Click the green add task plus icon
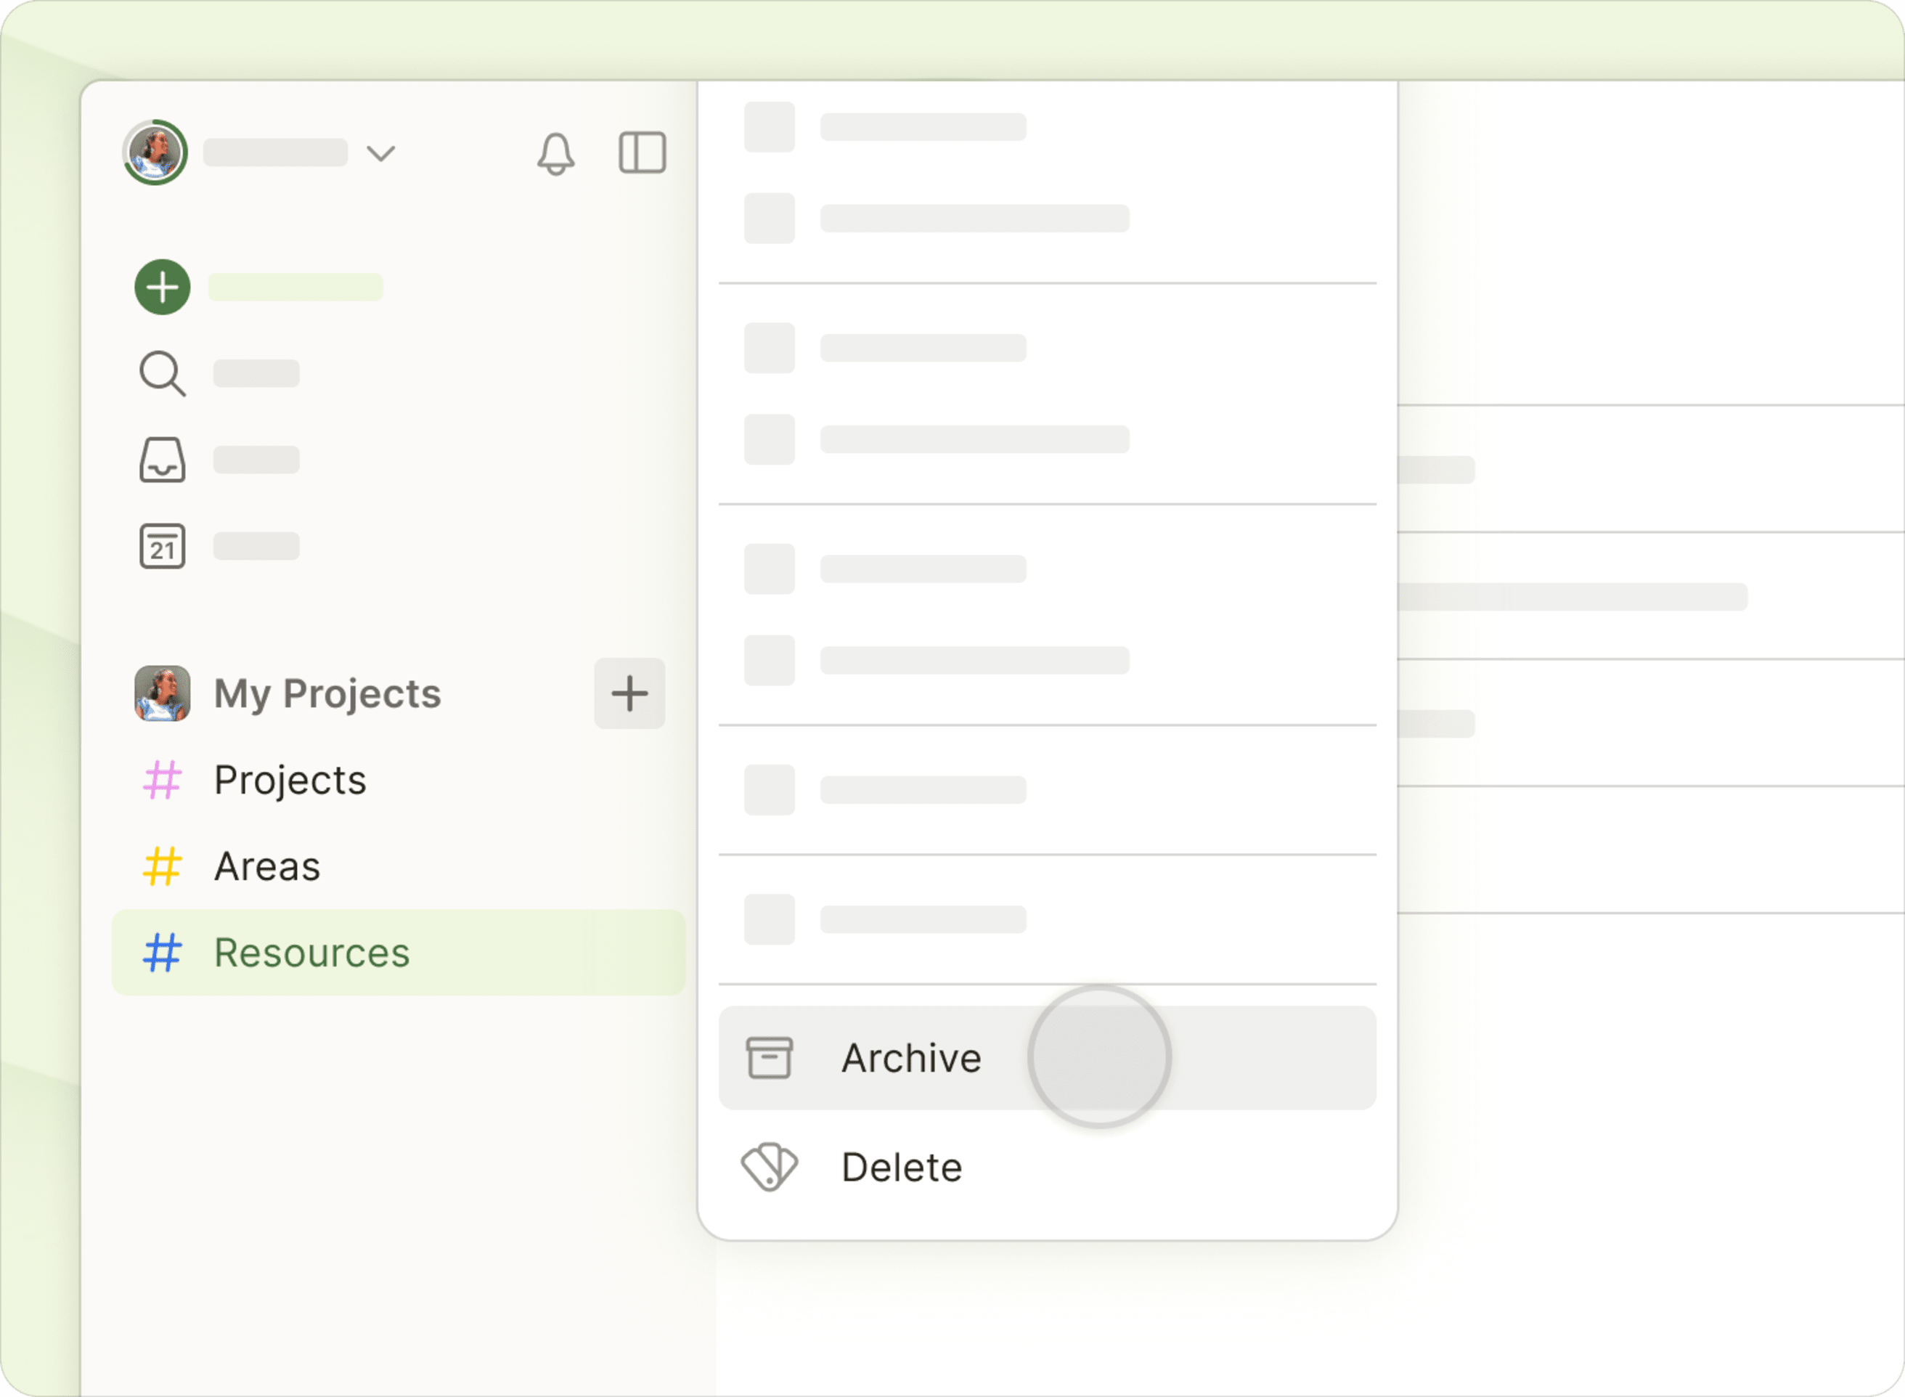The width and height of the screenshot is (1905, 1397). tap(163, 288)
